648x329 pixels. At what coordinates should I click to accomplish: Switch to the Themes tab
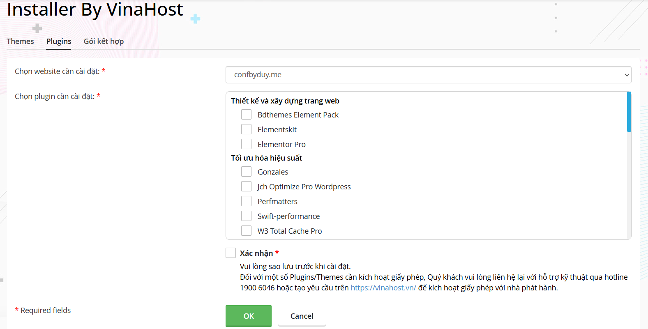point(20,41)
